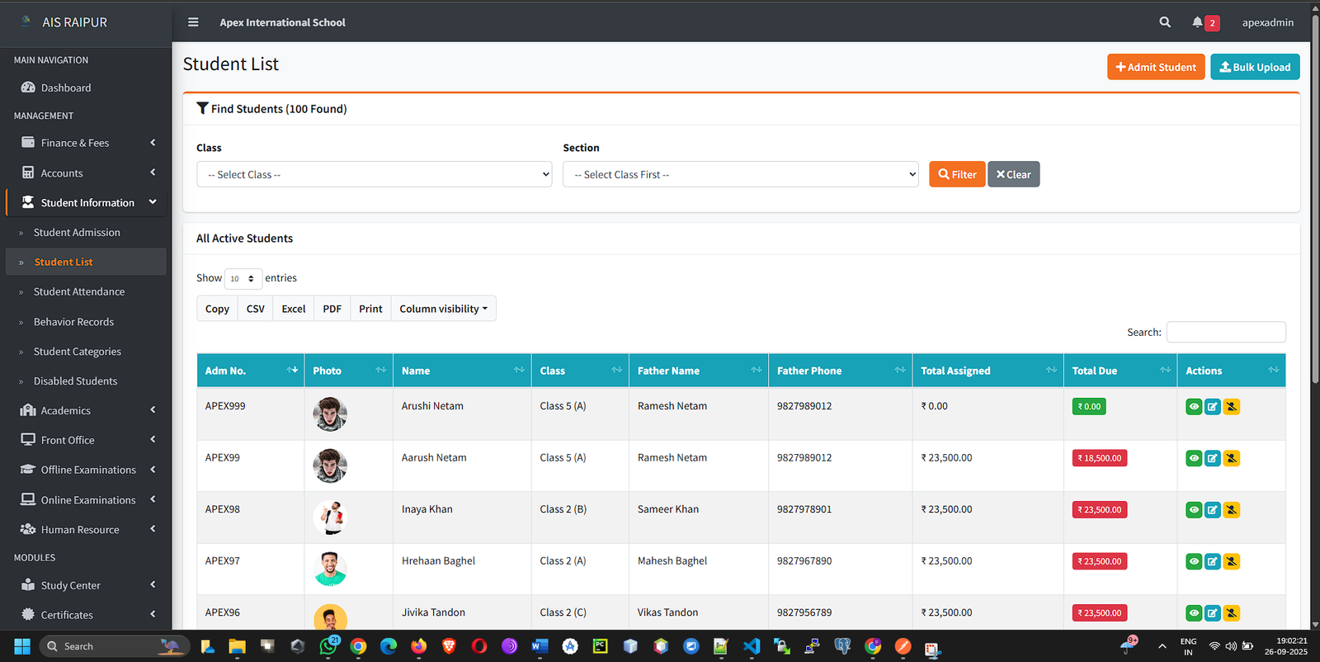View Arushi Netam details via eye icon

click(x=1194, y=407)
